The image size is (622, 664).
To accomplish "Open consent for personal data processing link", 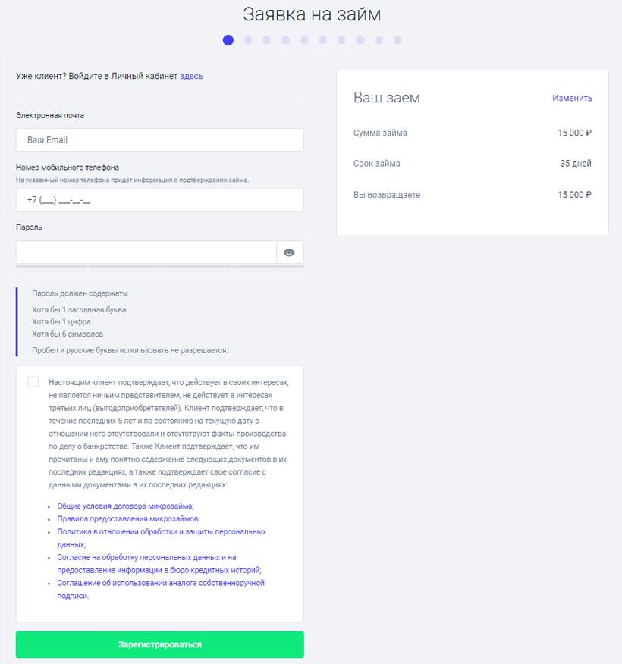I will click(x=147, y=557).
